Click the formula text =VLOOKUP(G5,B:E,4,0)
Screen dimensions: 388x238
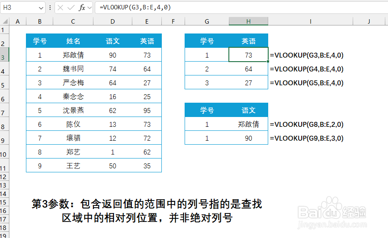pos(307,83)
